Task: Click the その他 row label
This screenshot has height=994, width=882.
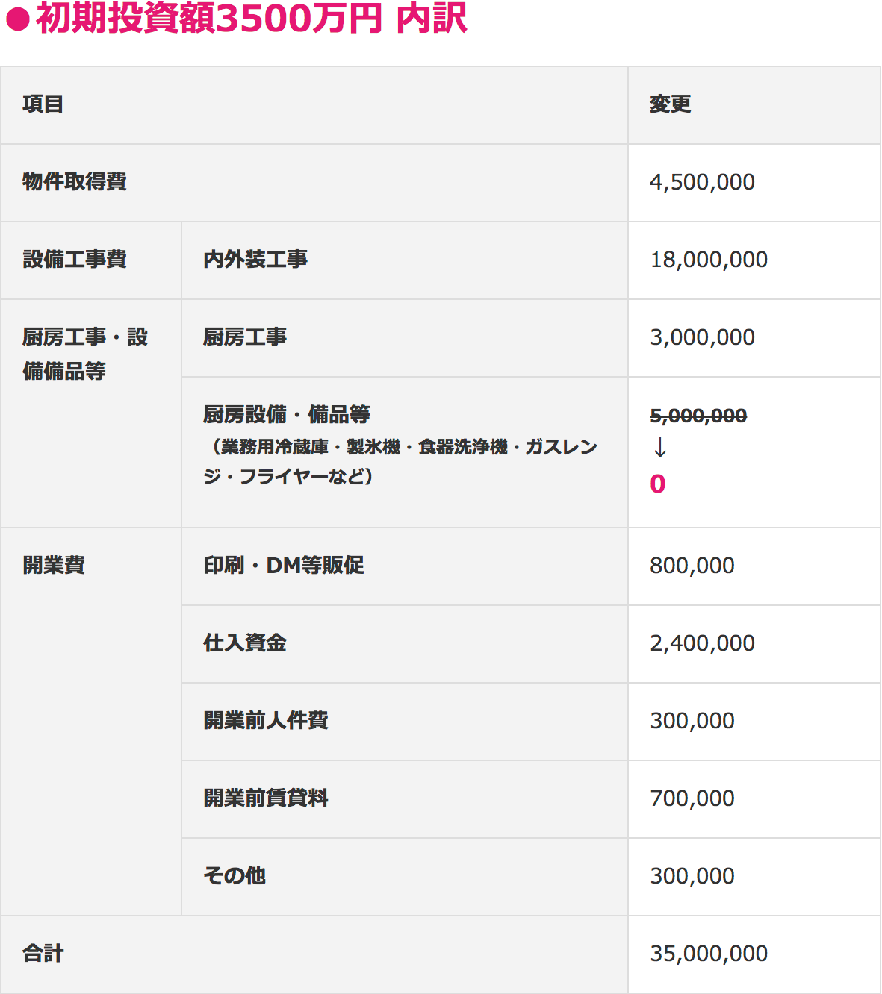Action: [235, 876]
